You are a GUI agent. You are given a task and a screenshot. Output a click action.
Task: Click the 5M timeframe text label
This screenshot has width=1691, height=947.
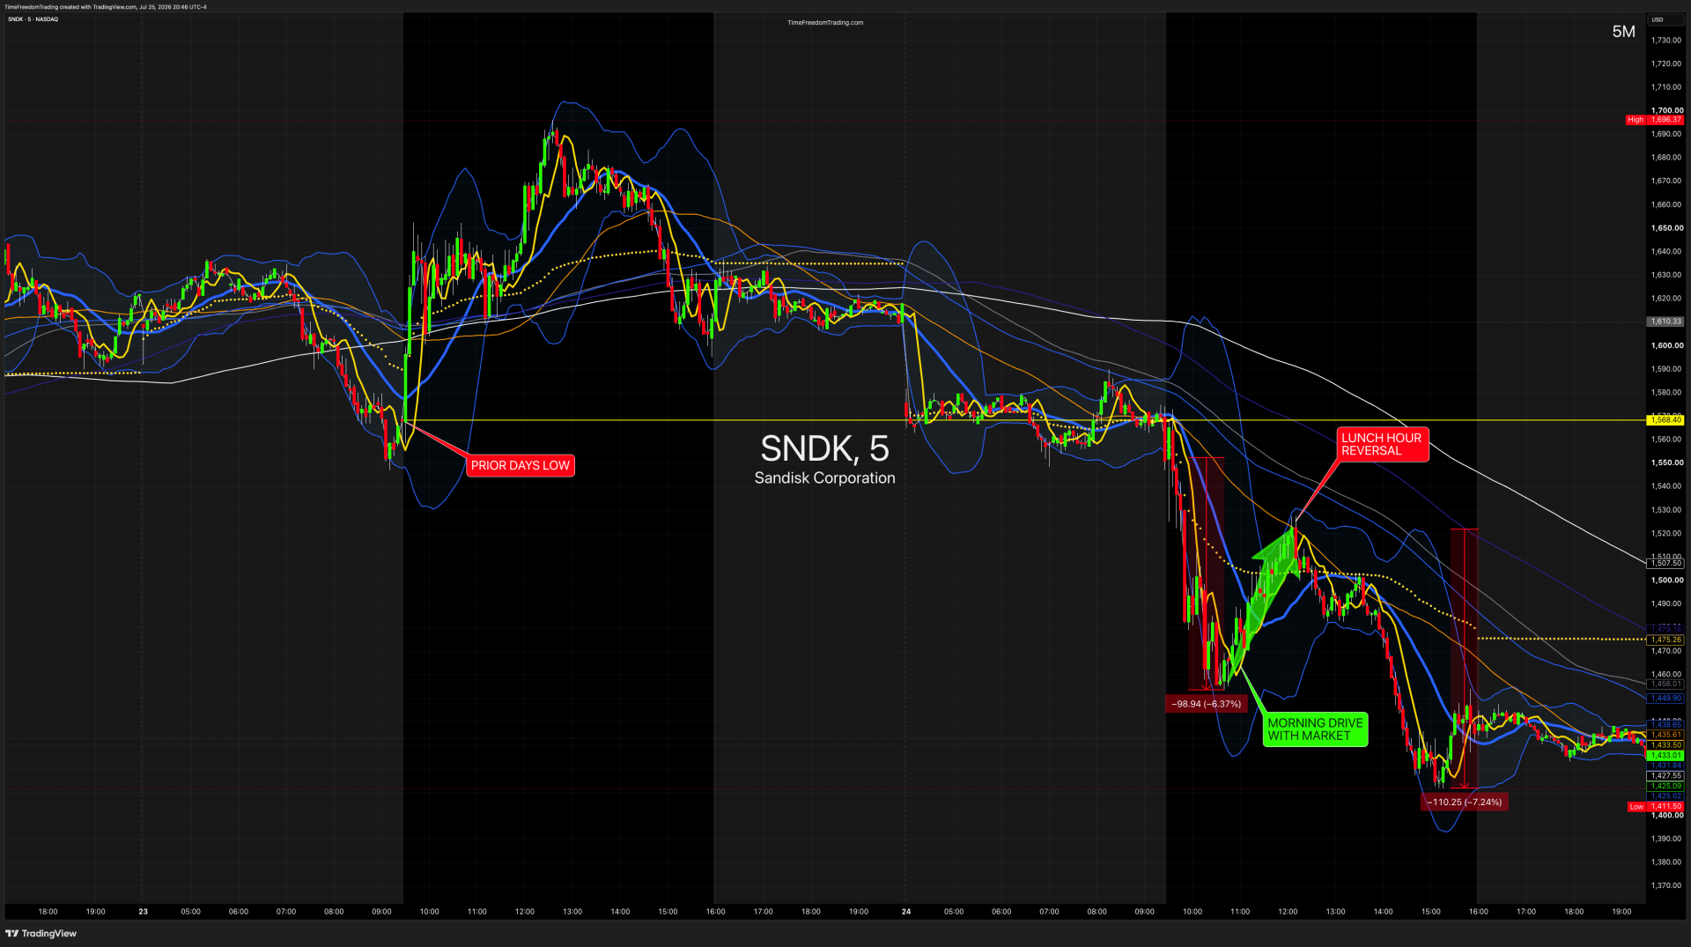pos(1623,32)
